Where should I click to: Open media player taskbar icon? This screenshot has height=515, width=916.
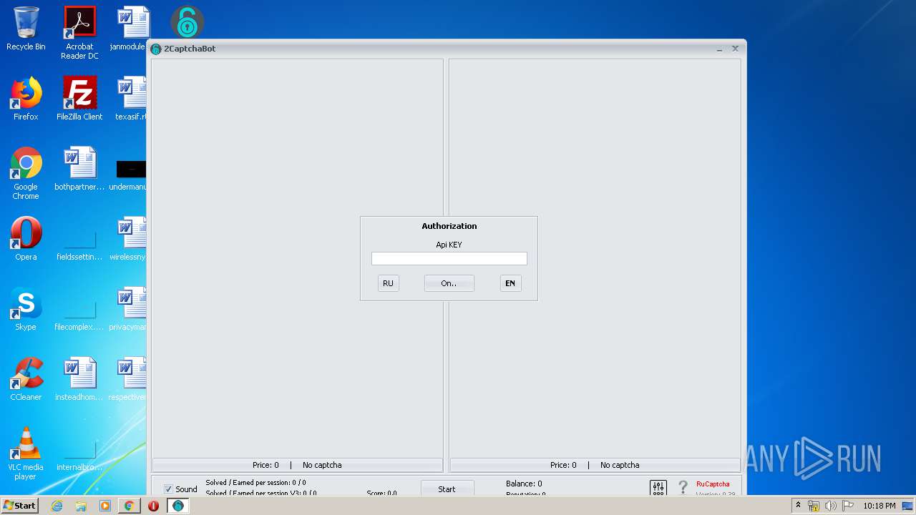coord(105,506)
